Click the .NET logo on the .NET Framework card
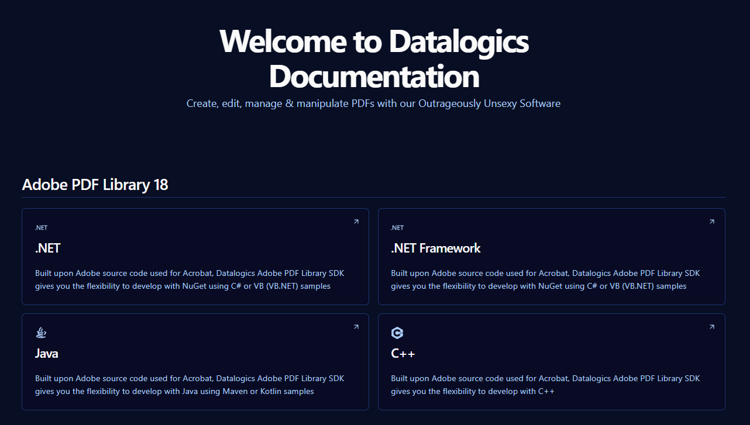Viewport: 750px width, 425px height. (397, 227)
